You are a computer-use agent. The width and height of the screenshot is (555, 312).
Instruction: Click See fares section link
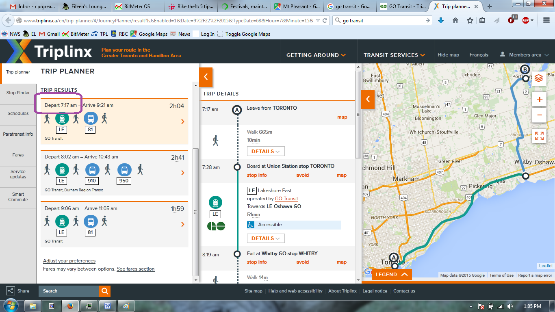pos(136,269)
